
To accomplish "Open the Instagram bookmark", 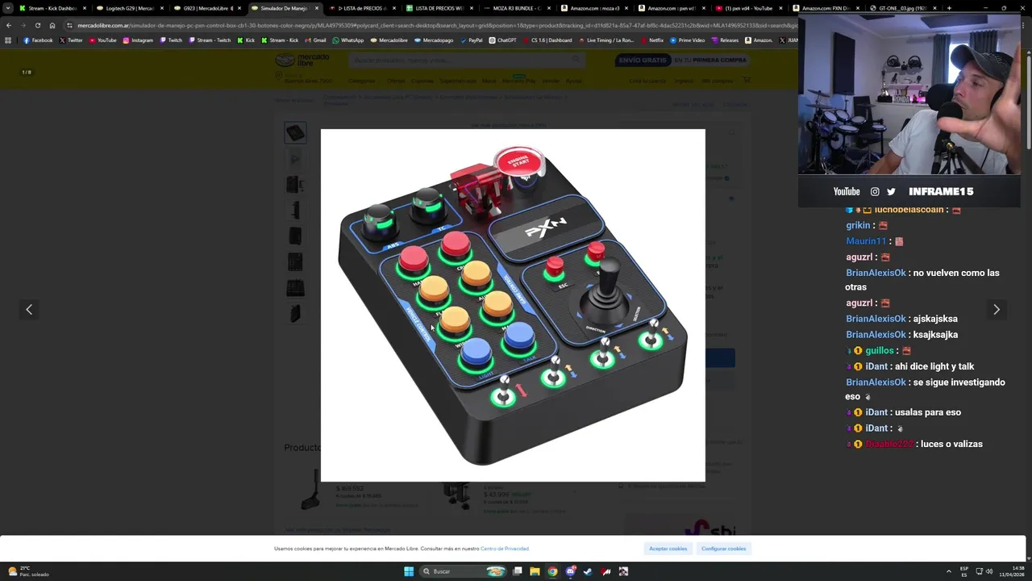I will coord(138,40).
